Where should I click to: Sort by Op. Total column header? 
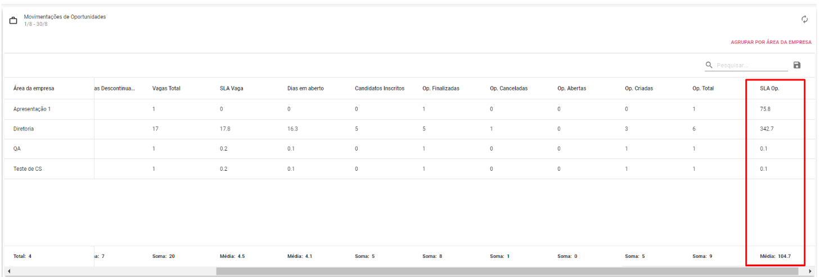click(x=702, y=88)
